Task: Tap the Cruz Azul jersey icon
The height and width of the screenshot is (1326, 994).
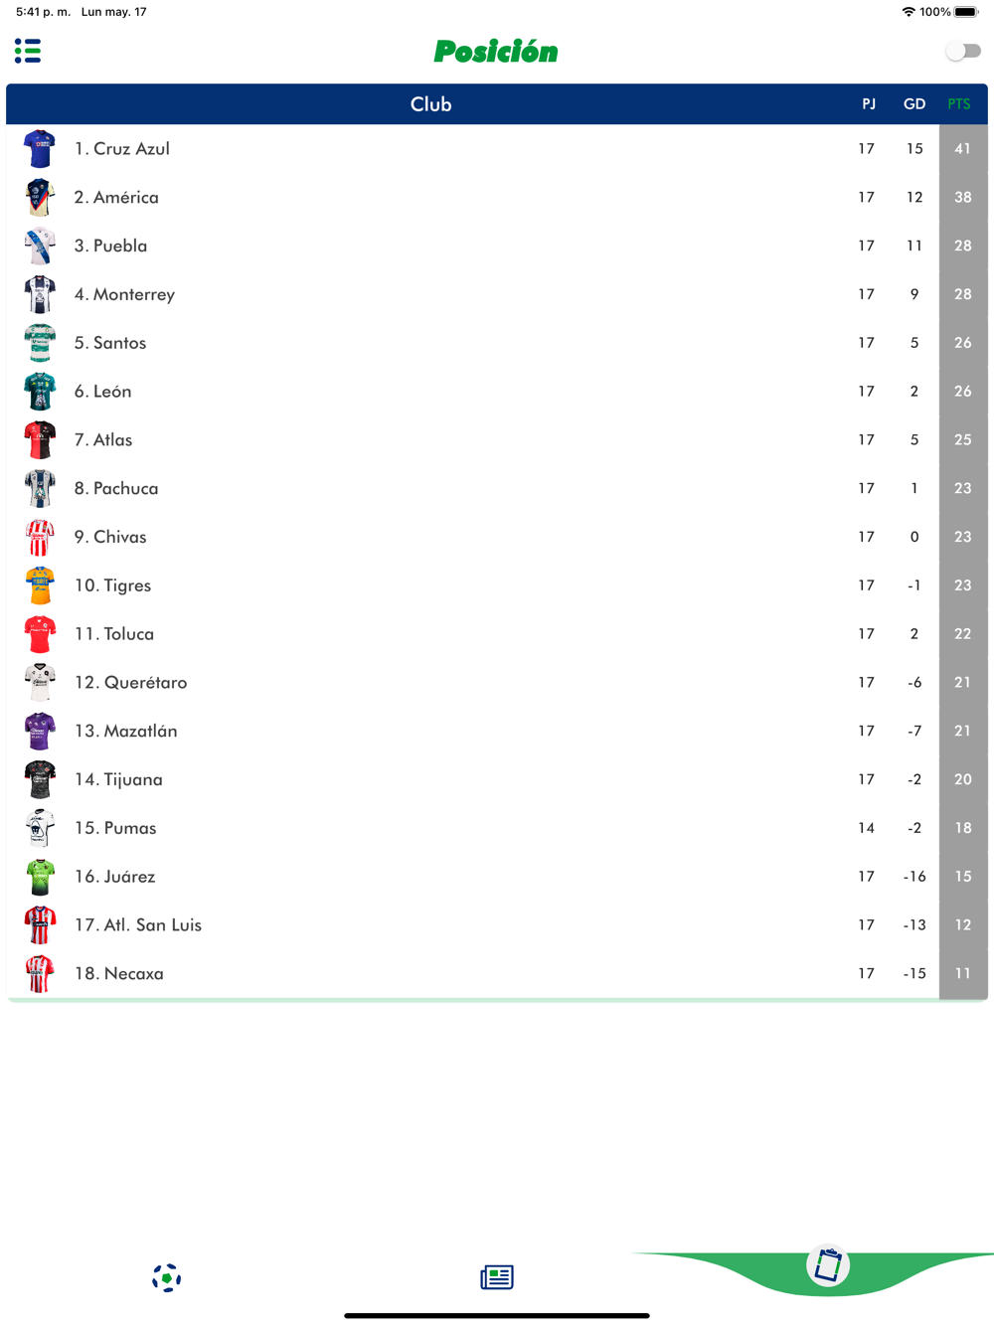Action: point(40,149)
